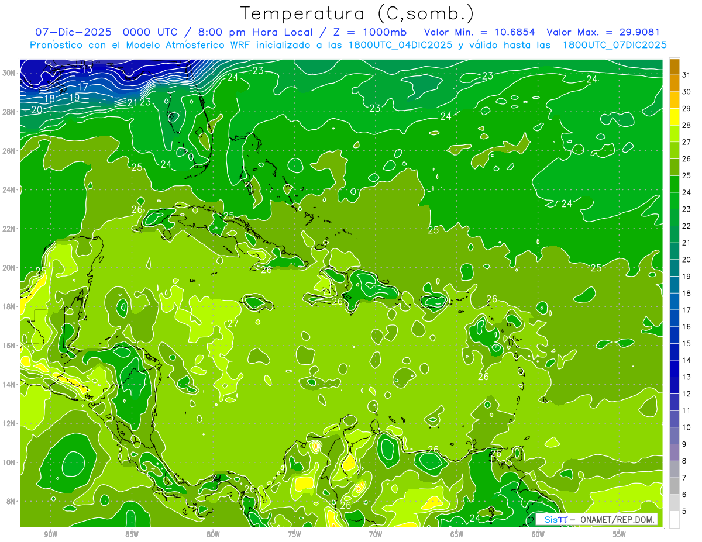702x542 pixels.
Task: Click the '75W' longitude label
Action: point(294,534)
